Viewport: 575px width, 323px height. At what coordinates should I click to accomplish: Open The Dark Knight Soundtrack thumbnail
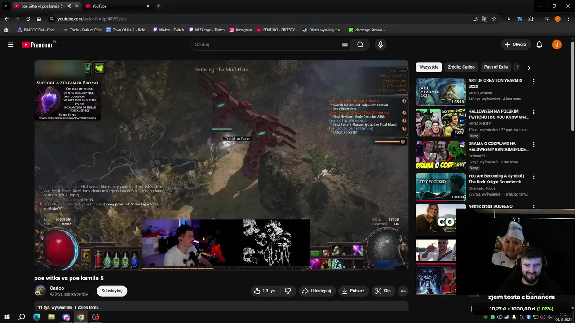pyautogui.click(x=440, y=187)
